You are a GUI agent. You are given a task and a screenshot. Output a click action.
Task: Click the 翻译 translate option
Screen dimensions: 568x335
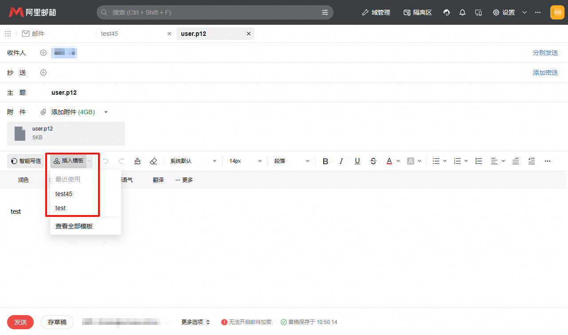tap(158, 180)
